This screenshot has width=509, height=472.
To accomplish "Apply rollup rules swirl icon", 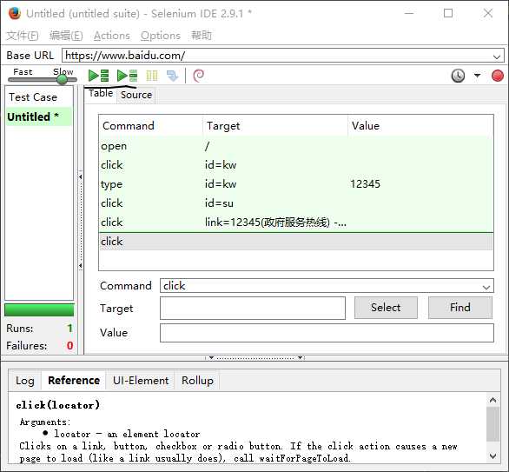I will (199, 76).
